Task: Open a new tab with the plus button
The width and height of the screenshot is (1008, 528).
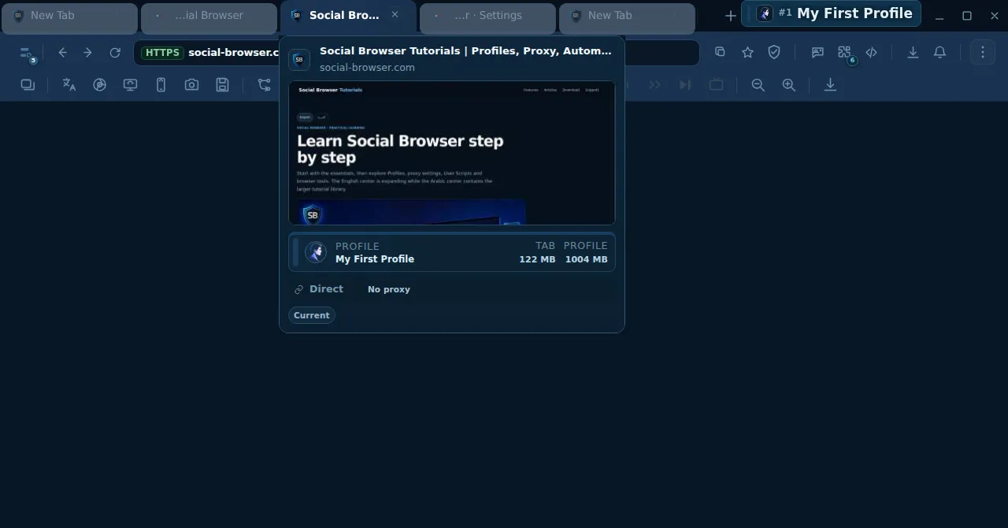Action: 730,16
